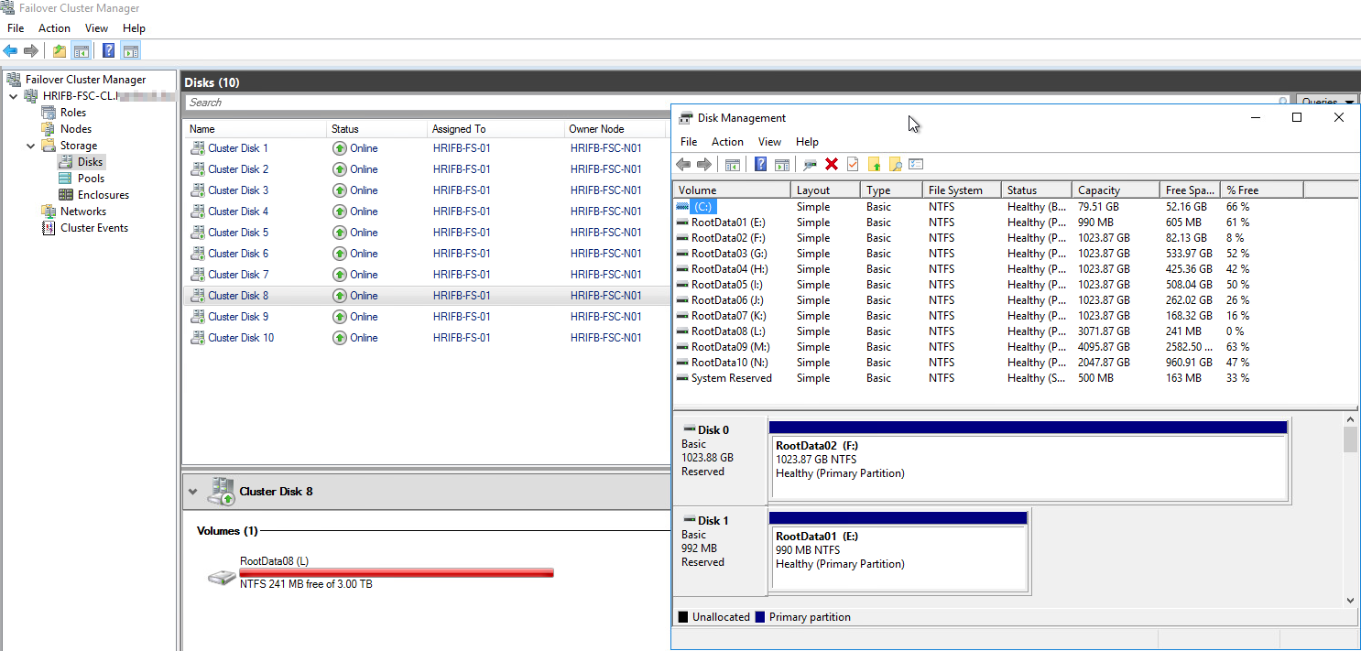Open the View menu in Failover Cluster Manager

click(96, 28)
